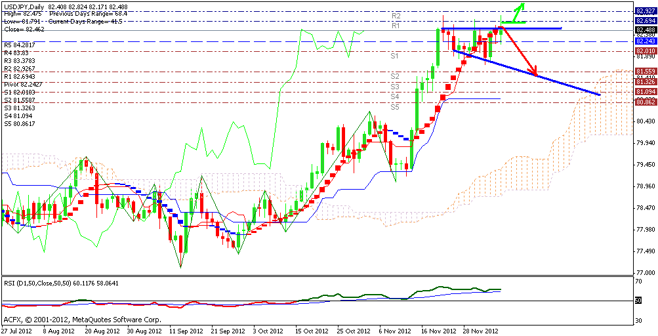Select the blue descending trendline
Image resolution: width=658 pixels, height=336 pixels.
(x=525, y=73)
